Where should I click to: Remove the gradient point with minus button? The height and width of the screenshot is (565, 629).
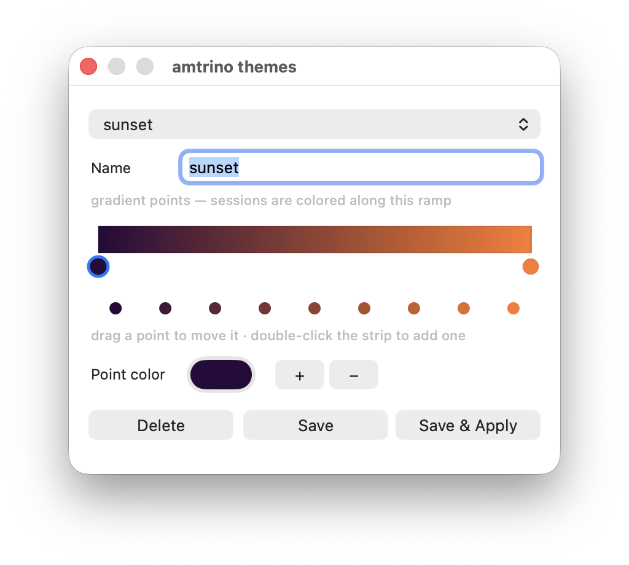coord(353,375)
